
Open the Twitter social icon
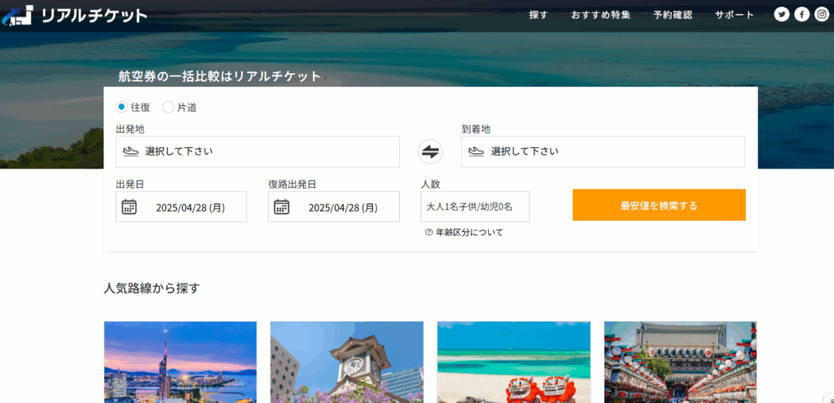coord(781,15)
